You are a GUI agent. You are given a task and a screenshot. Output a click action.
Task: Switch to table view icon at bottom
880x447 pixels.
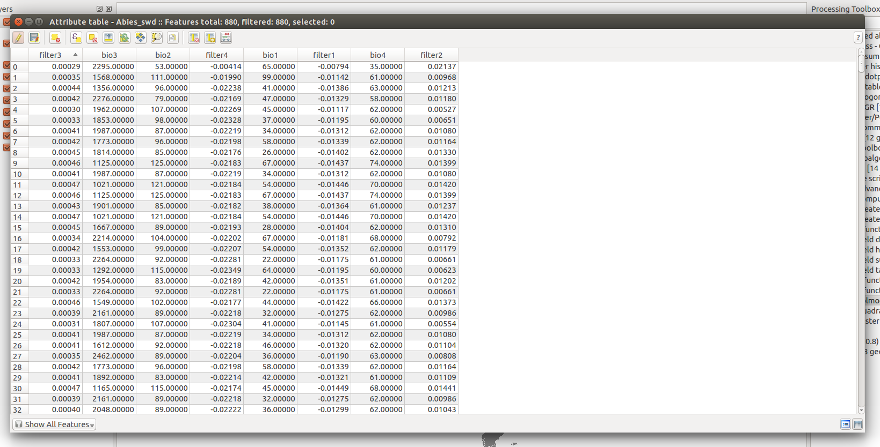tap(858, 424)
